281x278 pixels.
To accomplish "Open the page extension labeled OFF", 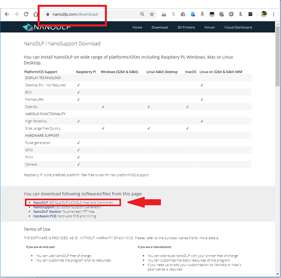I will coord(164,14).
